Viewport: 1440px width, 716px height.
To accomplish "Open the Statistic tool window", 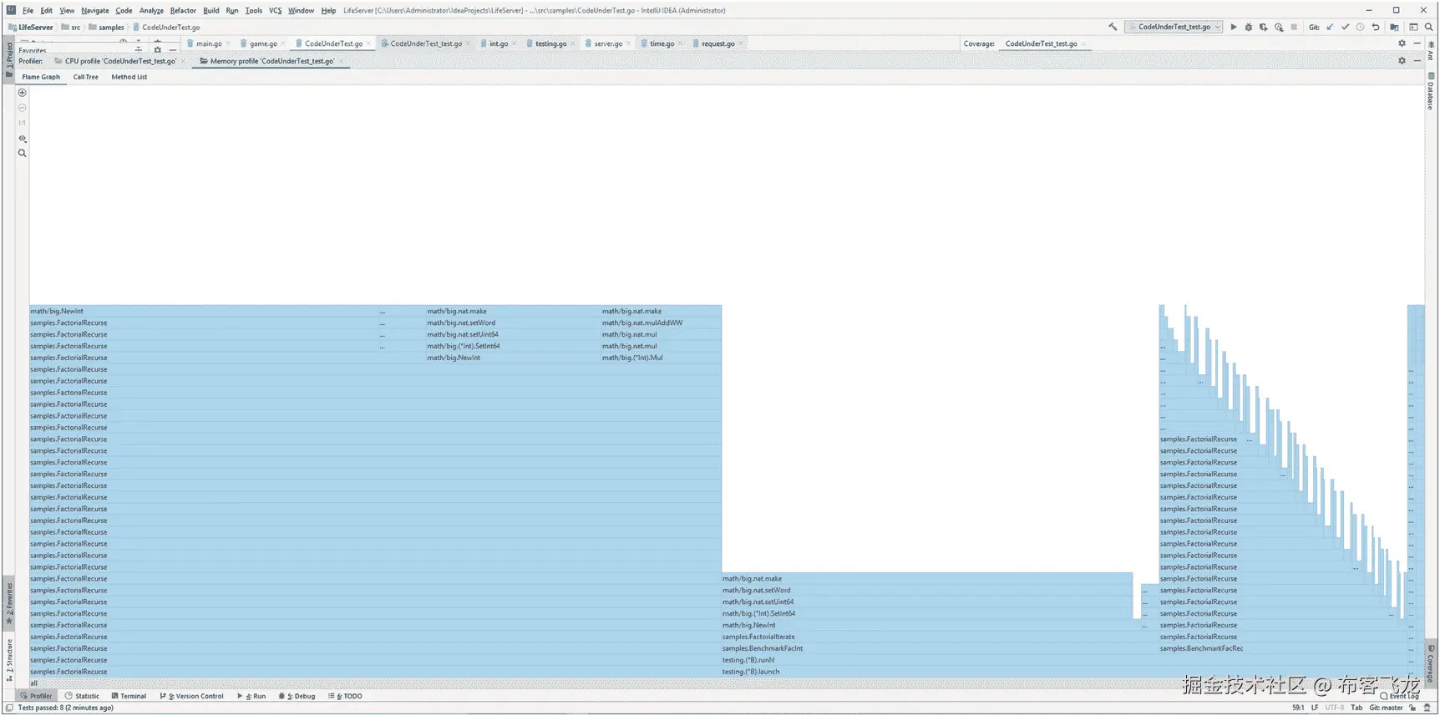I will 82,696.
